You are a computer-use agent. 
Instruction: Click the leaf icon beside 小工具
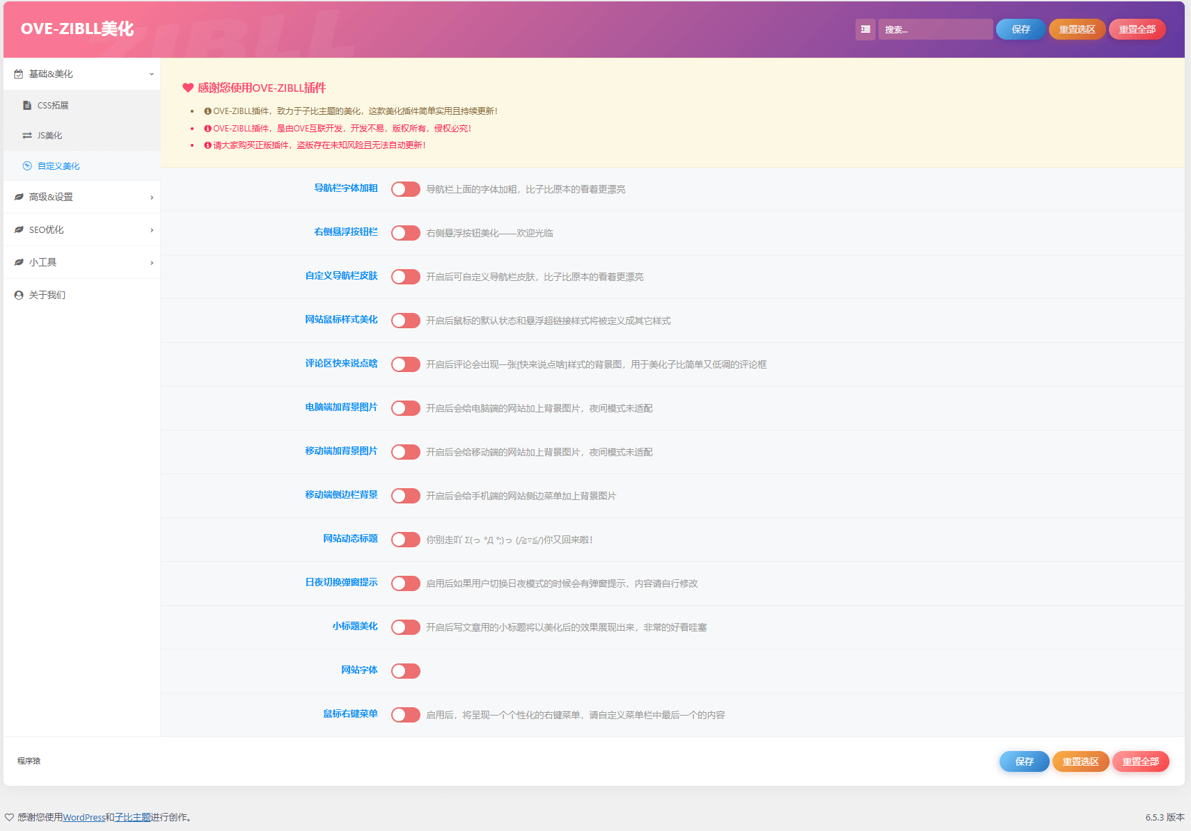[19, 262]
